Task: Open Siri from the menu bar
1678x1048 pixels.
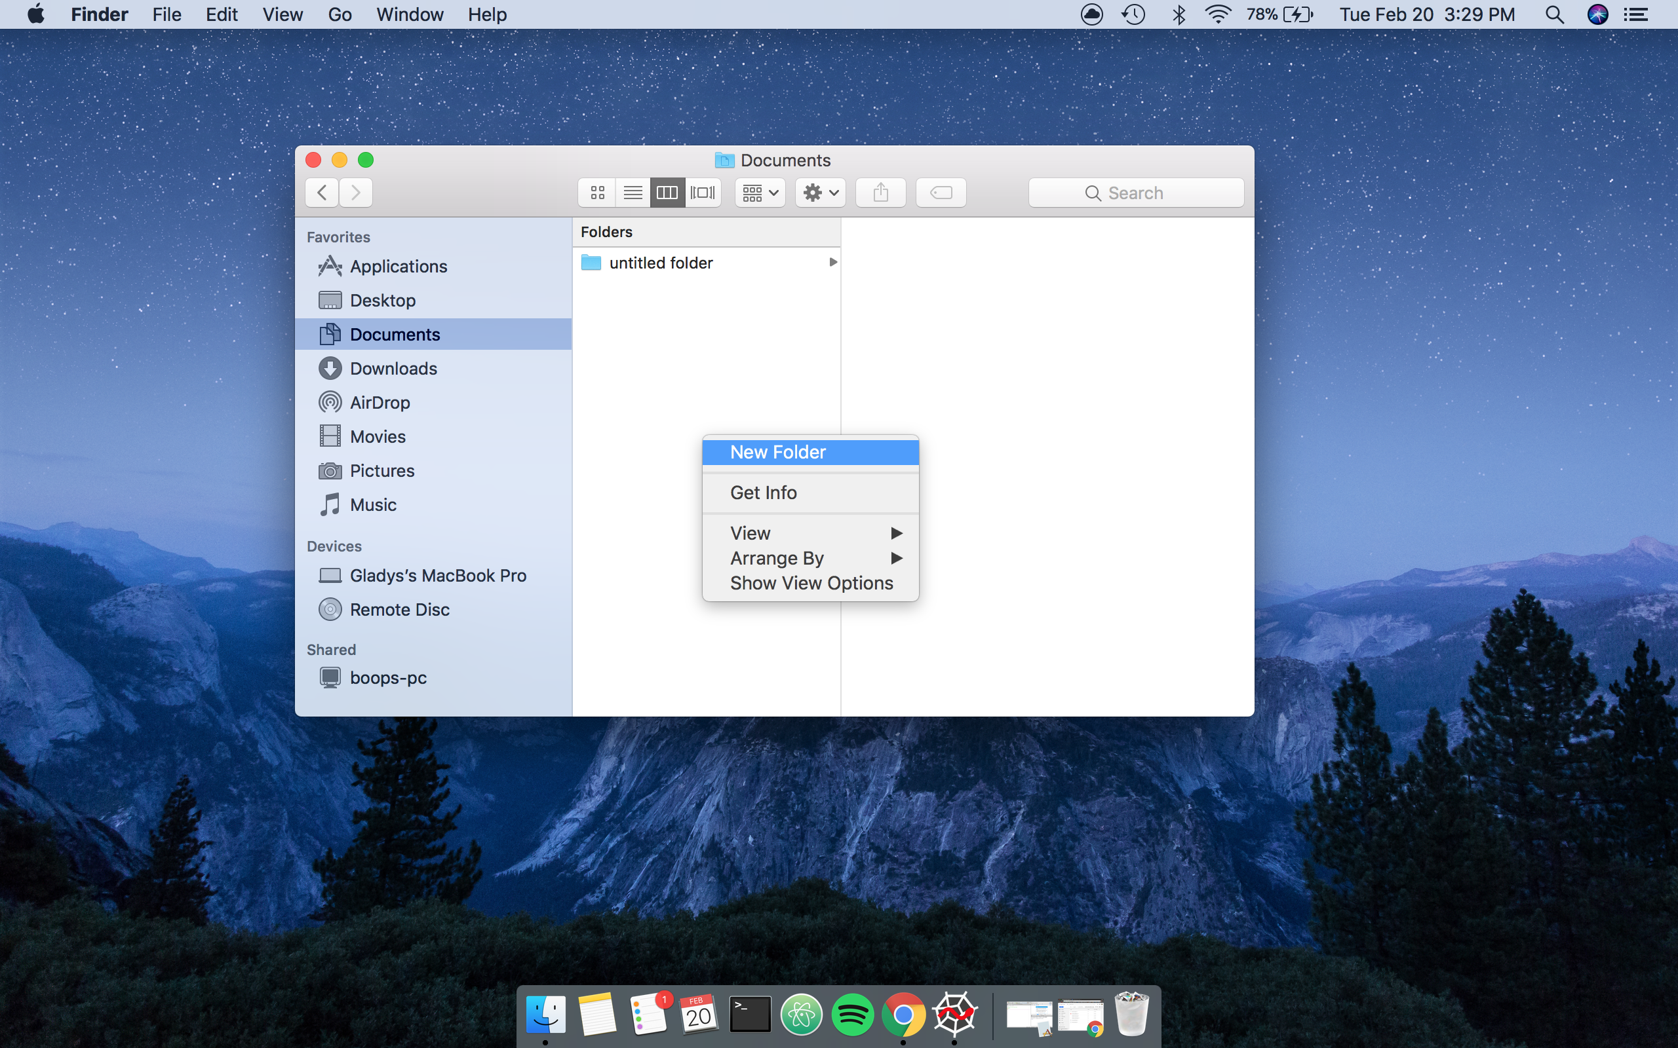Action: [x=1597, y=14]
